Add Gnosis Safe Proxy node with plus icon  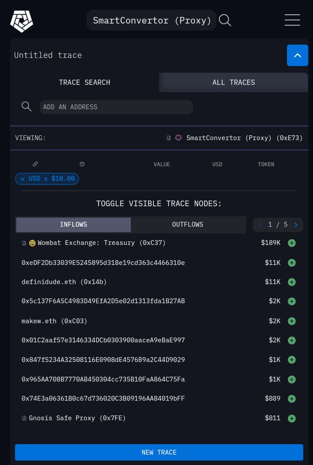tap(292, 418)
